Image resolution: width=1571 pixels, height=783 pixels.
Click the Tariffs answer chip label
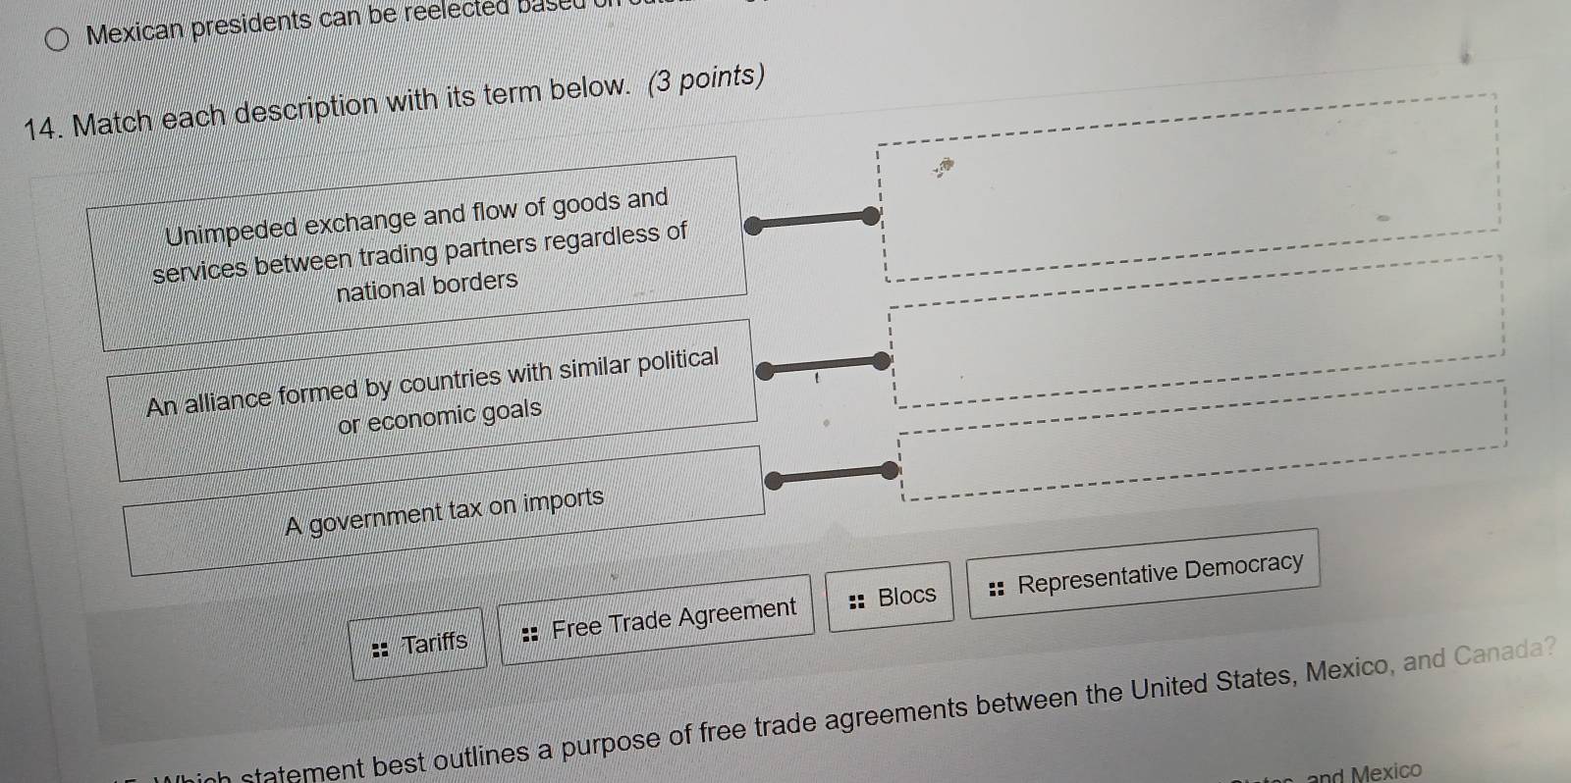pos(434,643)
